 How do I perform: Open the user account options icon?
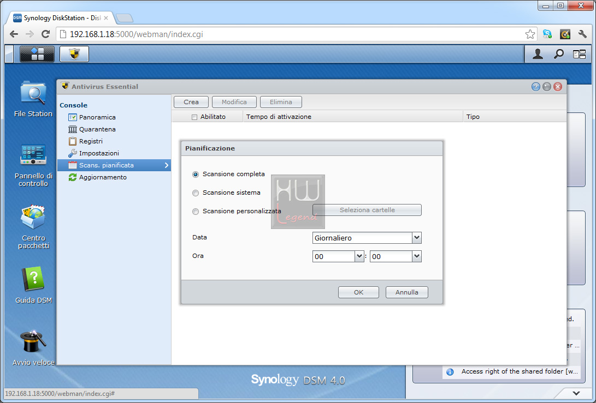coord(538,55)
